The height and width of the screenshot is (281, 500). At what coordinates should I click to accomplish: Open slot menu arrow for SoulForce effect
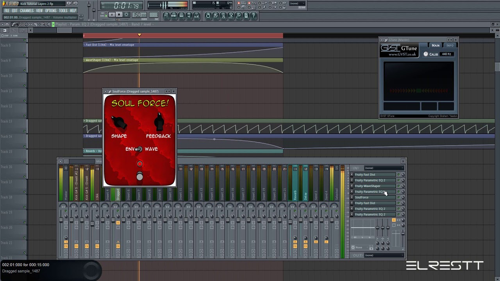pos(352,197)
